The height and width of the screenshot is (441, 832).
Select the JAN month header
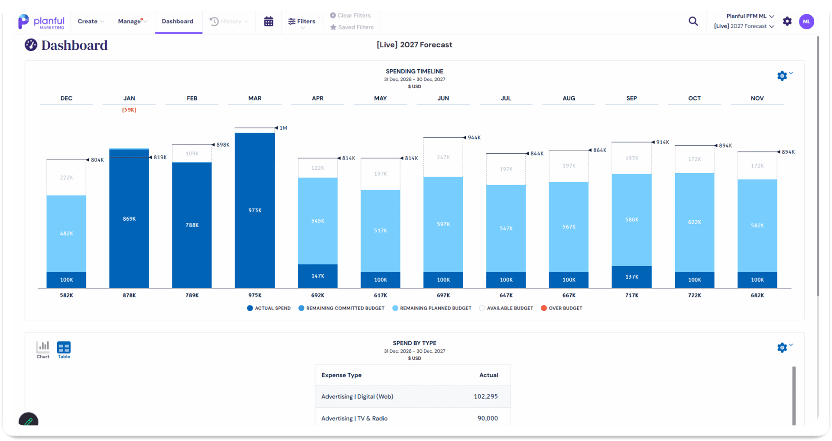click(129, 98)
